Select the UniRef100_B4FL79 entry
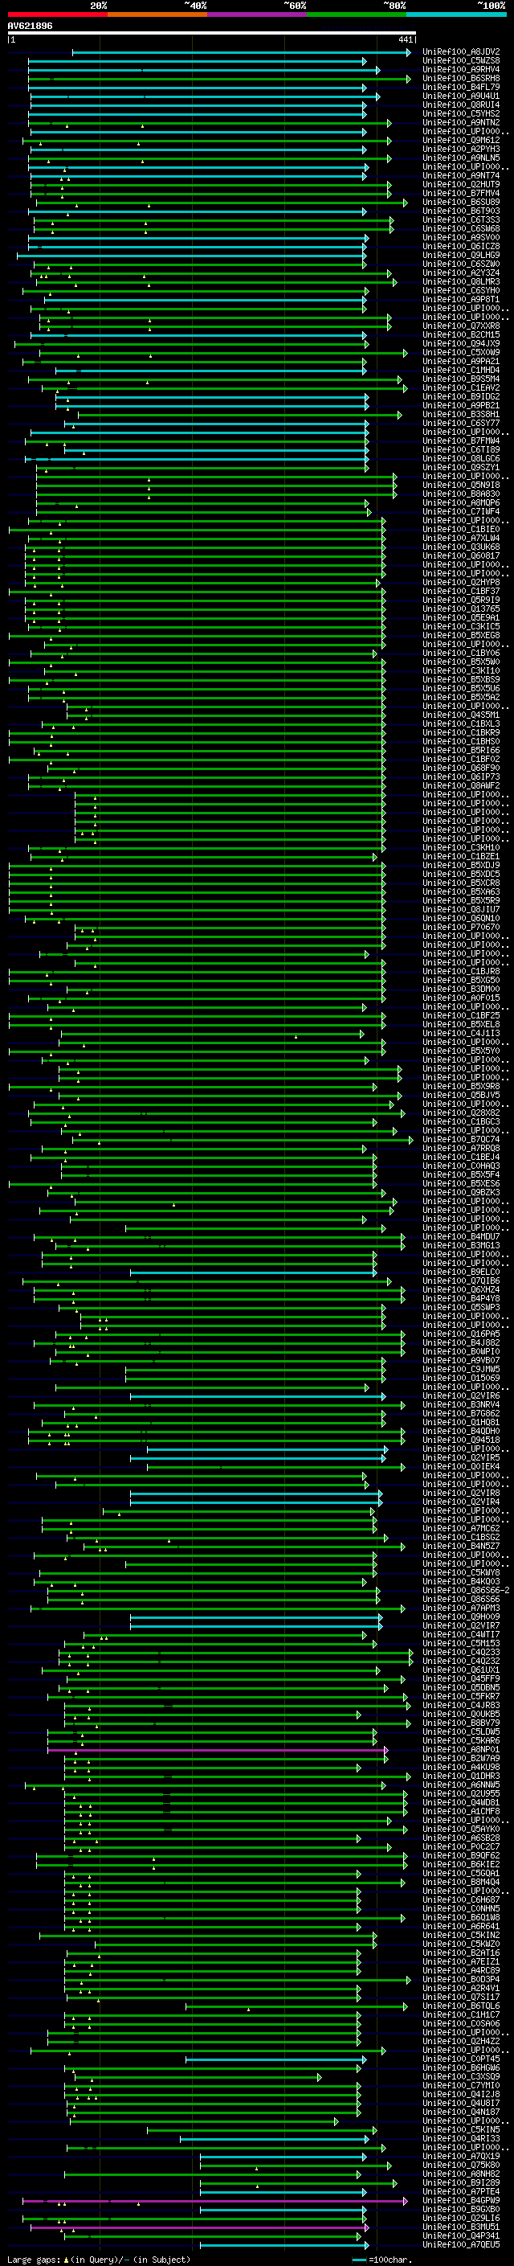 coord(461,88)
